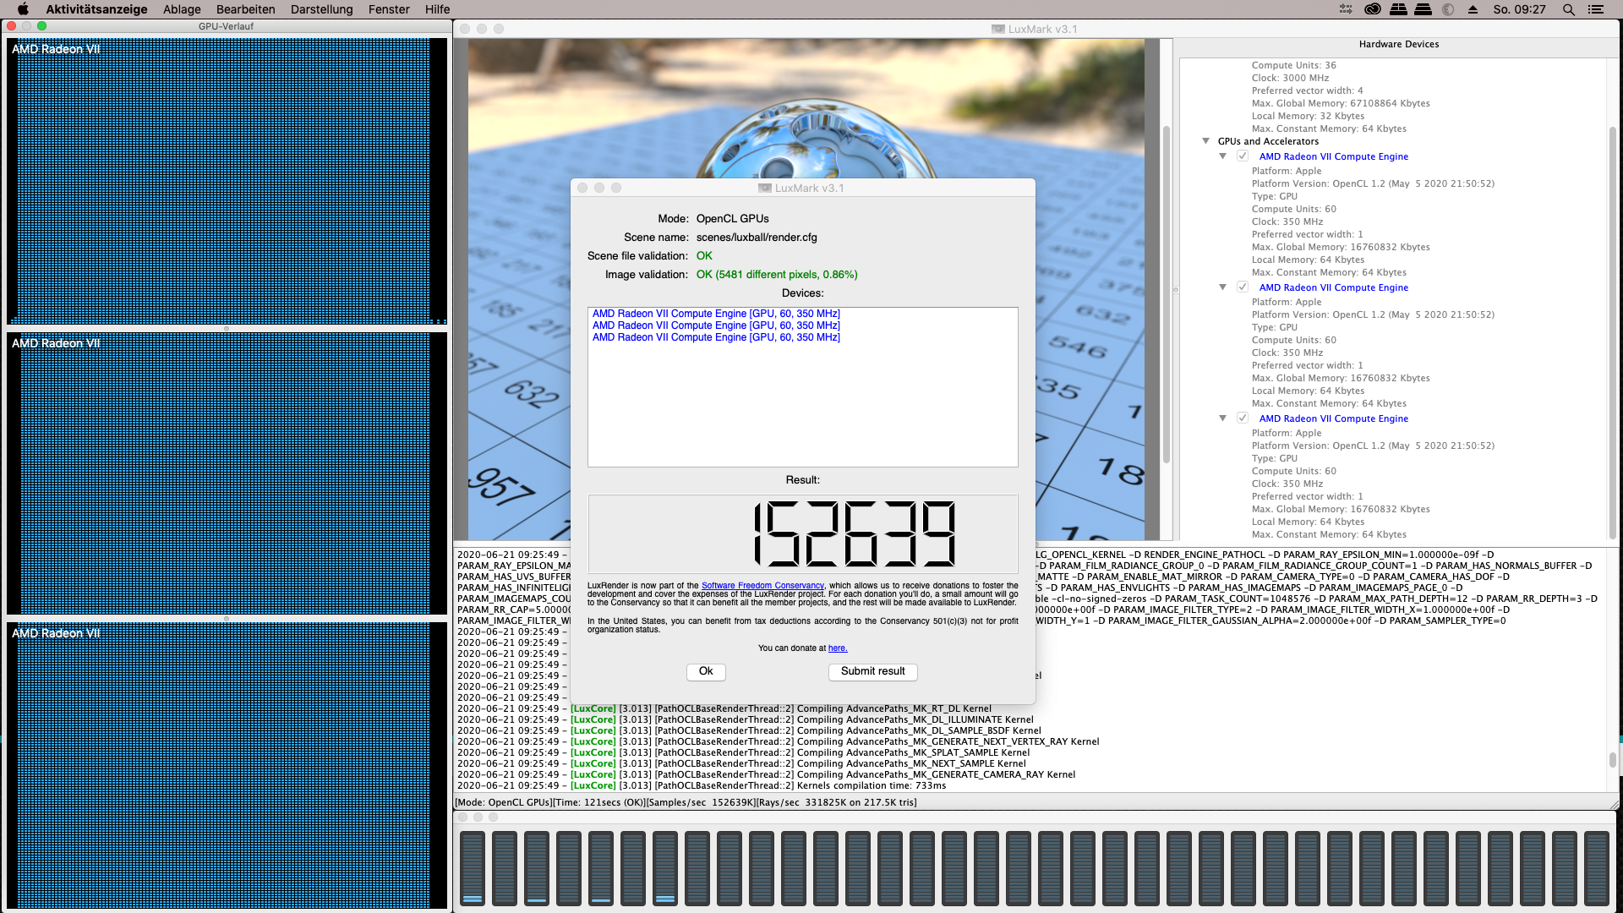
Task: Collapse first AMD Radeon VII device details
Action: [x=1222, y=156]
